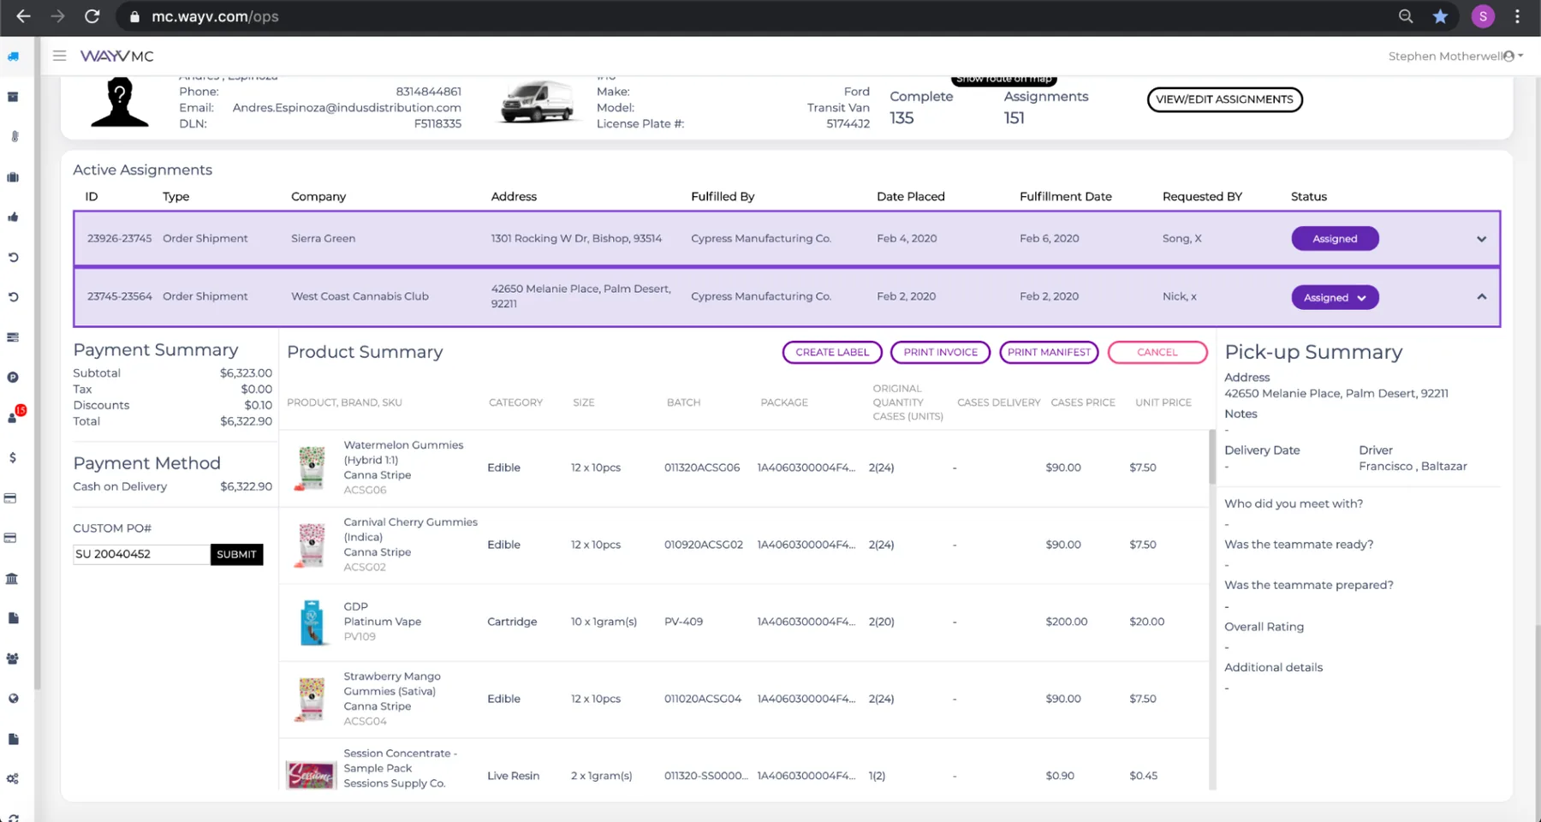Click Carnival Cherry Gummies product thumbnail
The height and width of the screenshot is (822, 1541).
click(312, 545)
